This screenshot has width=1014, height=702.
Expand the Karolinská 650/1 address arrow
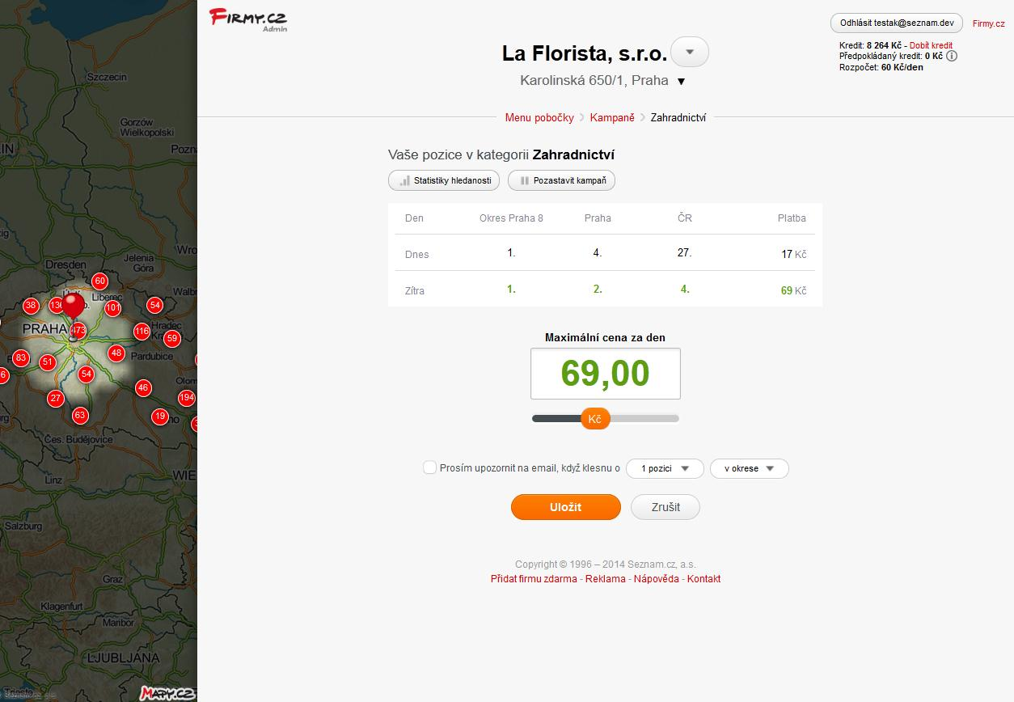681,82
